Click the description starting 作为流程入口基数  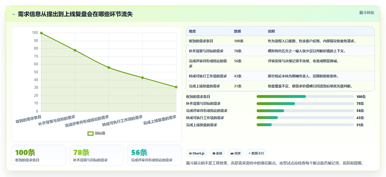click(x=312, y=41)
